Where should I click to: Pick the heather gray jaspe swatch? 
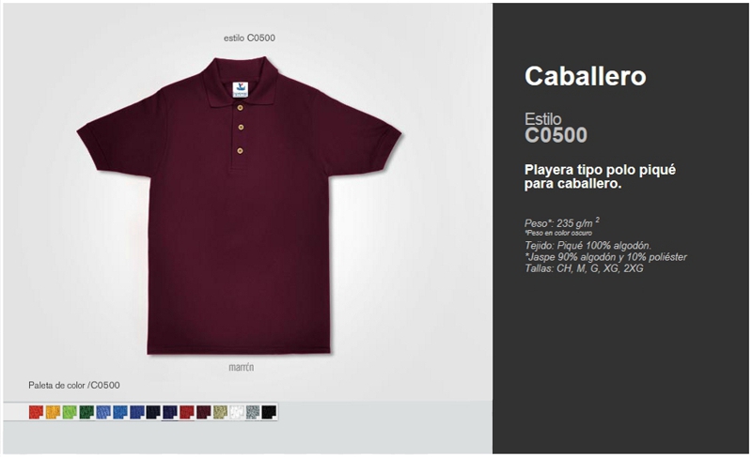253,412
